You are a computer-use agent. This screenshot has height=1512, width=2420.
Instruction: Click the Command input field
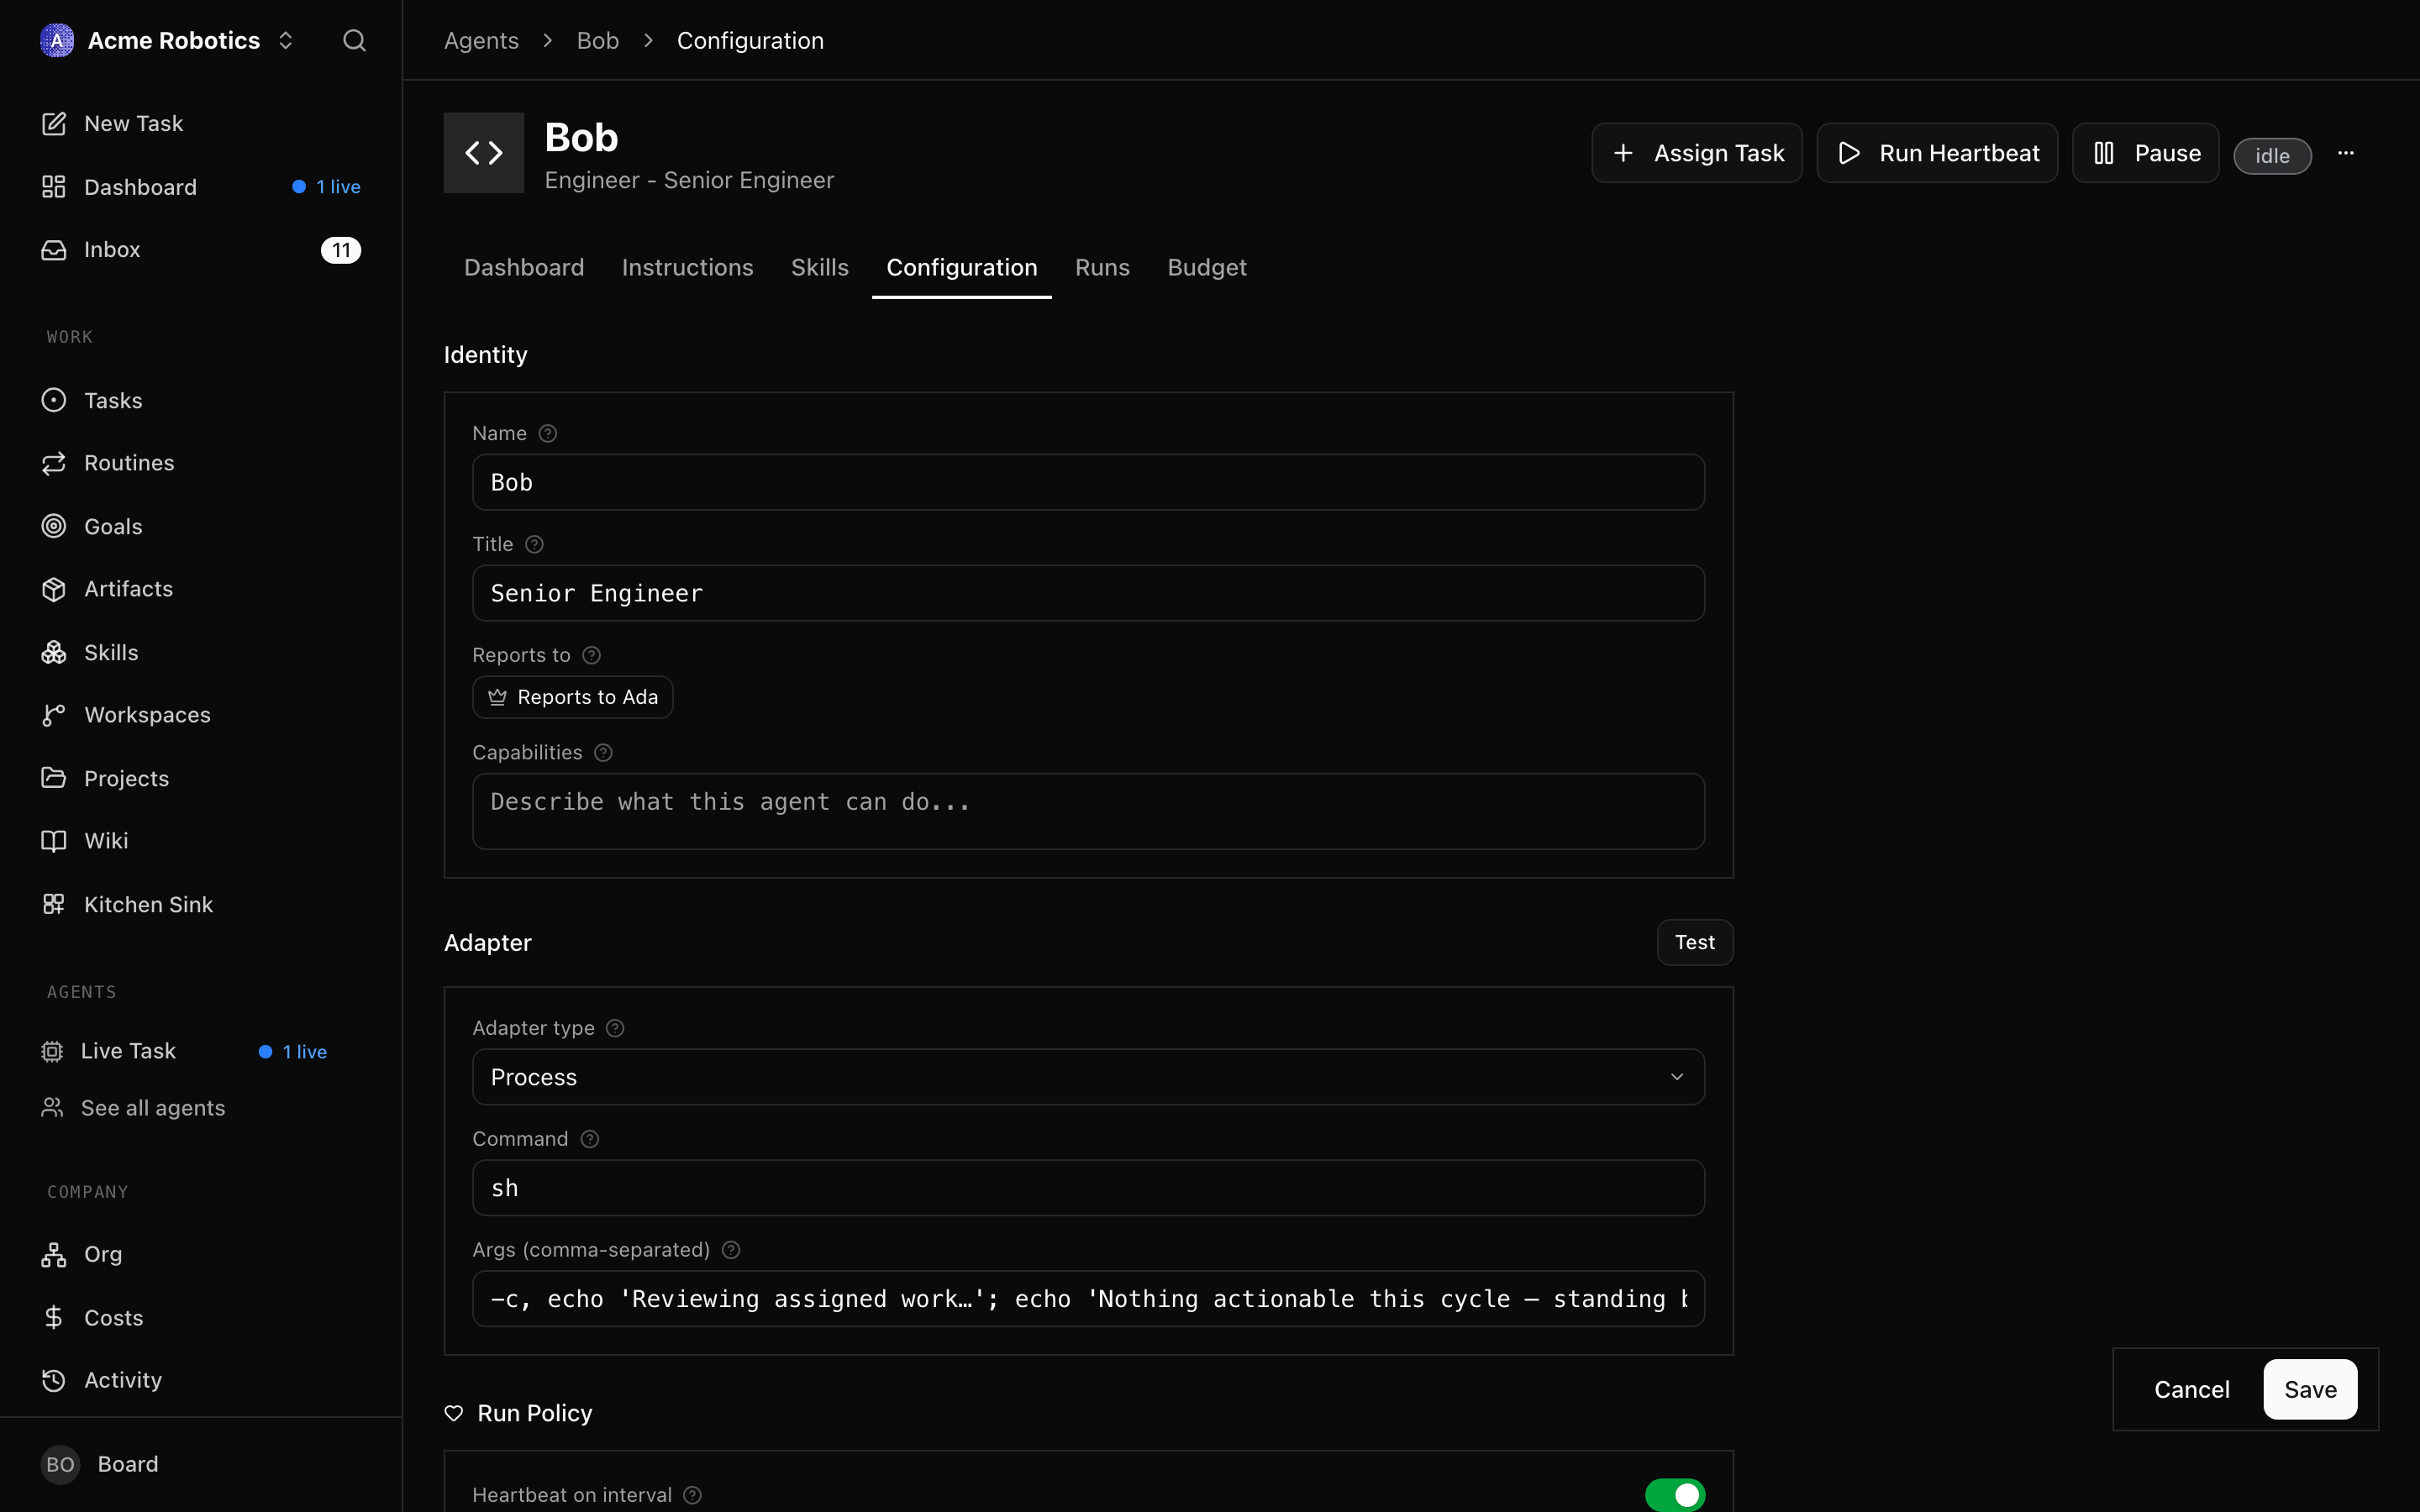1088,1188
